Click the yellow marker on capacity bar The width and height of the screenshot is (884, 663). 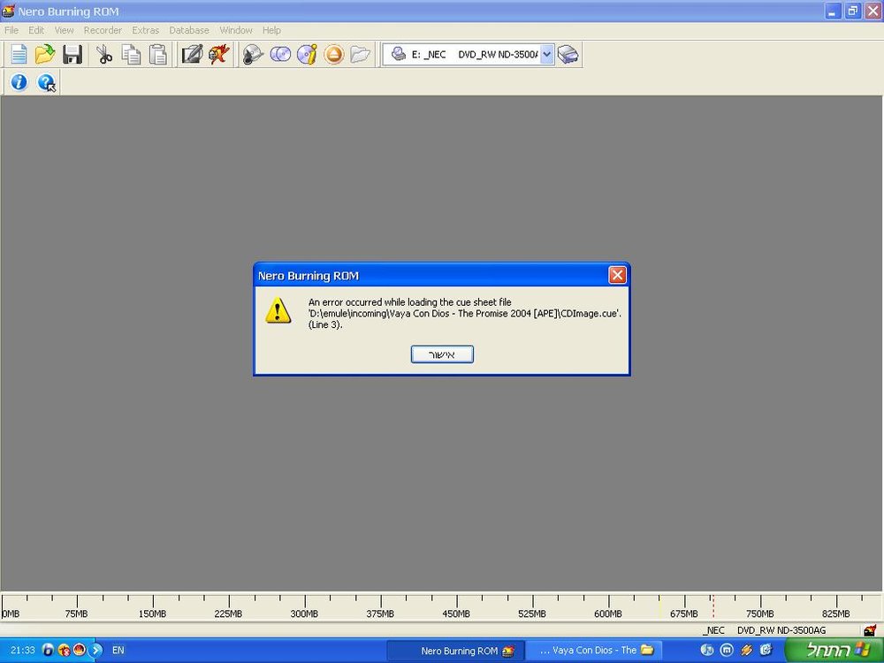[x=659, y=606]
